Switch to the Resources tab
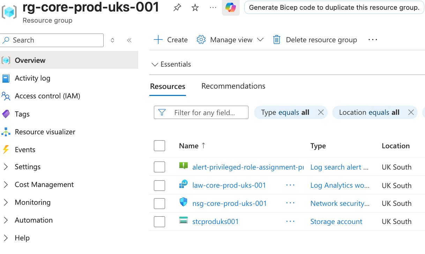425x254 pixels. coord(168,87)
